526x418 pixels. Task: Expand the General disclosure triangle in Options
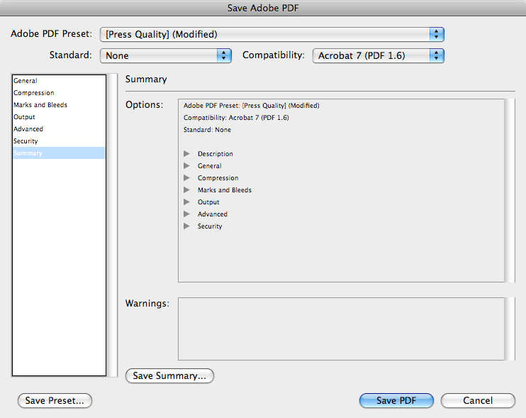[187, 166]
